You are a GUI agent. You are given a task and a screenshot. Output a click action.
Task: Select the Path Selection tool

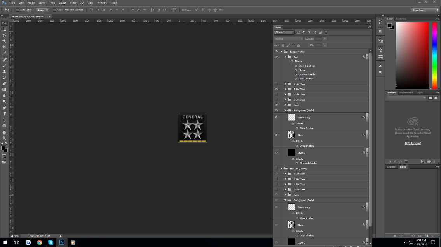coord(4,120)
